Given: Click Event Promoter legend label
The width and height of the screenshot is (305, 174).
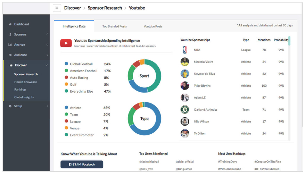Looking at the screenshot, I should coord(82,135).
